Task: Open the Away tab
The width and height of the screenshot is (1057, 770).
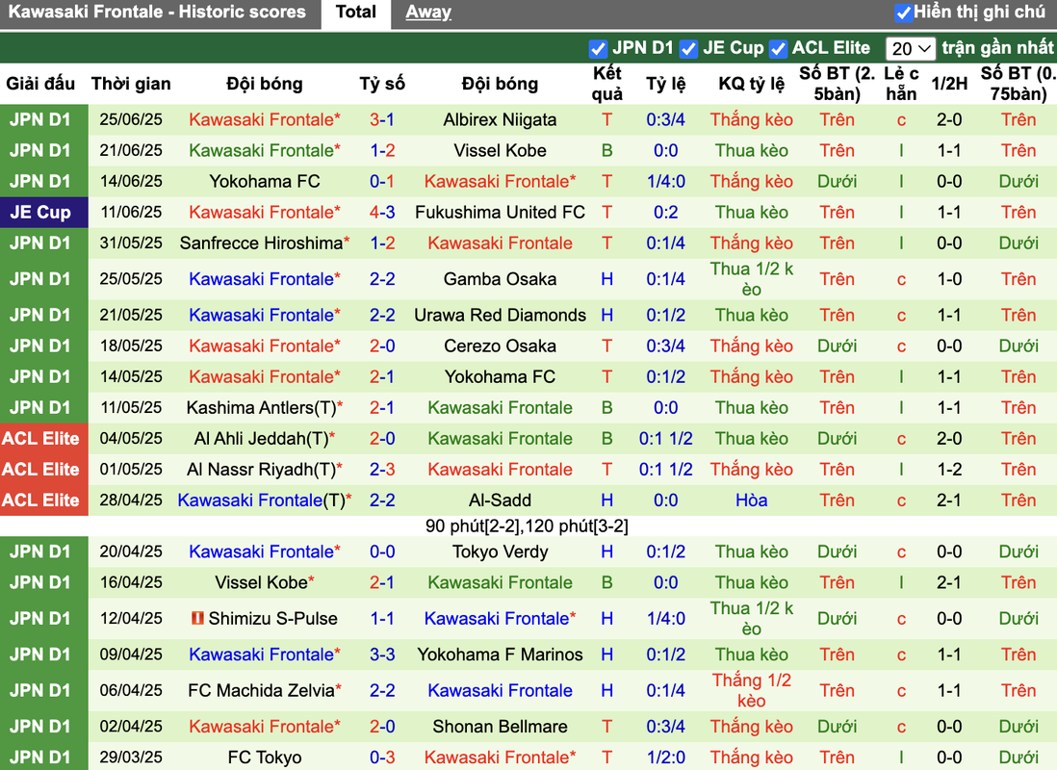Action: click(428, 13)
